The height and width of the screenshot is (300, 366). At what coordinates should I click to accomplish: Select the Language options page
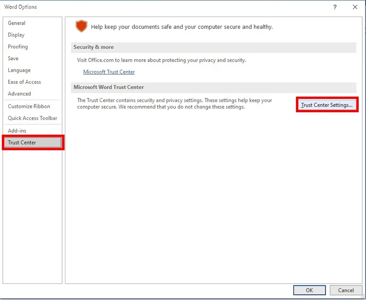coord(19,70)
